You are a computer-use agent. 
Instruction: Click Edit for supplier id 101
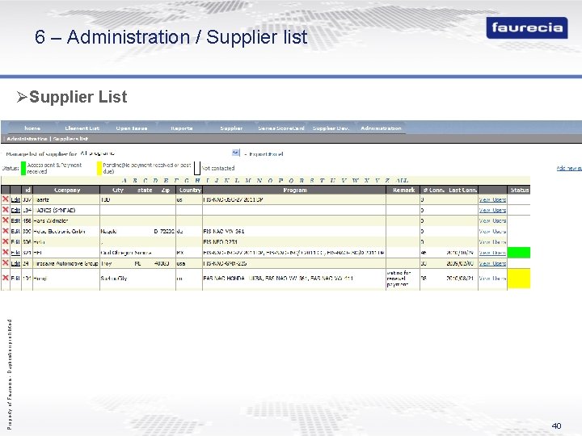(15, 278)
